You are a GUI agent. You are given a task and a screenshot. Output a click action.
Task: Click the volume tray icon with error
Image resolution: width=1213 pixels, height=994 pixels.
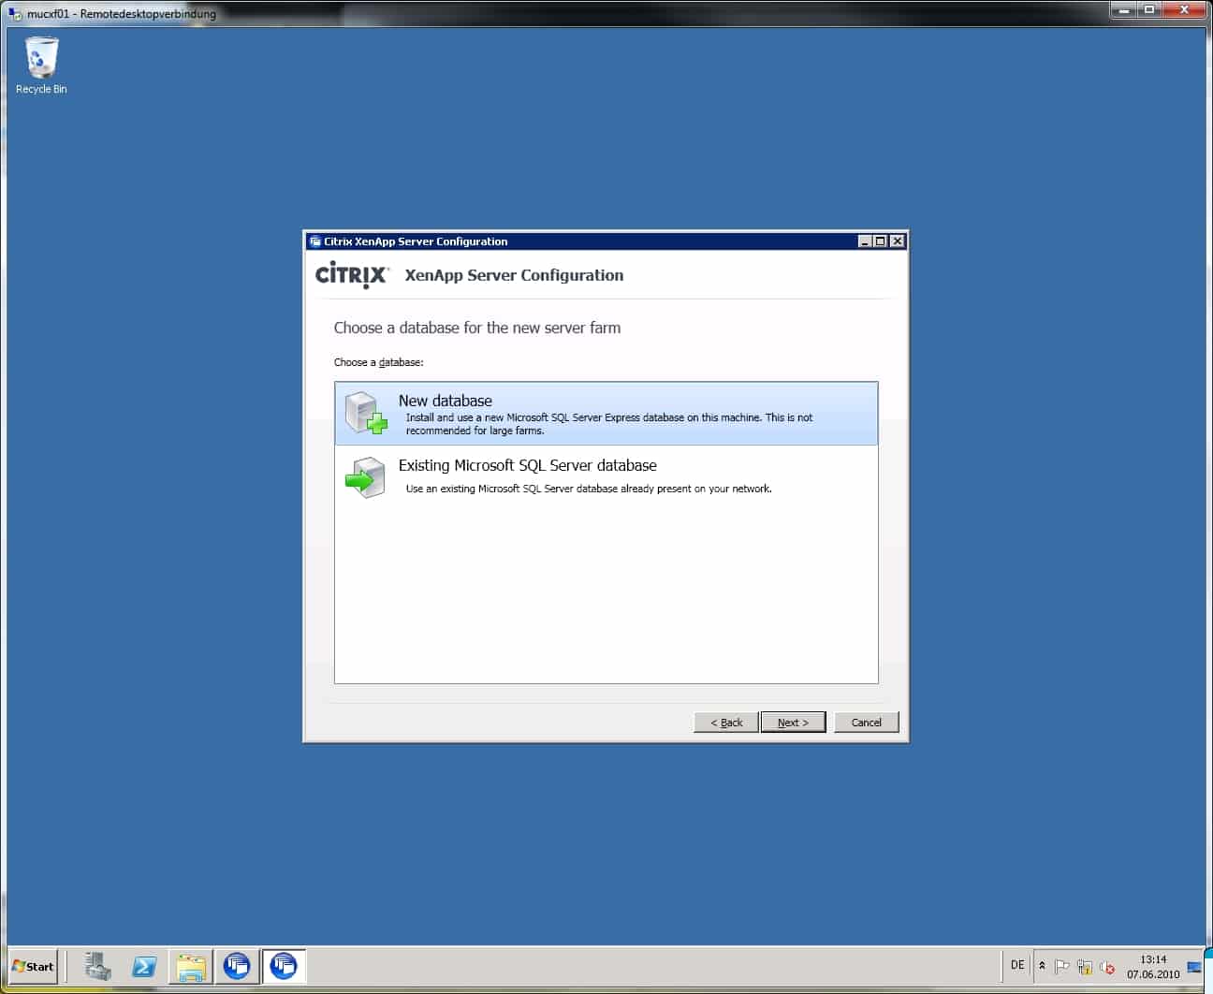1108,967
